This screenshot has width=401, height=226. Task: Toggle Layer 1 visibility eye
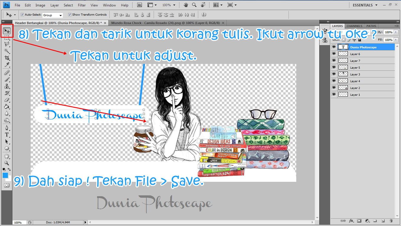[x=334, y=94]
